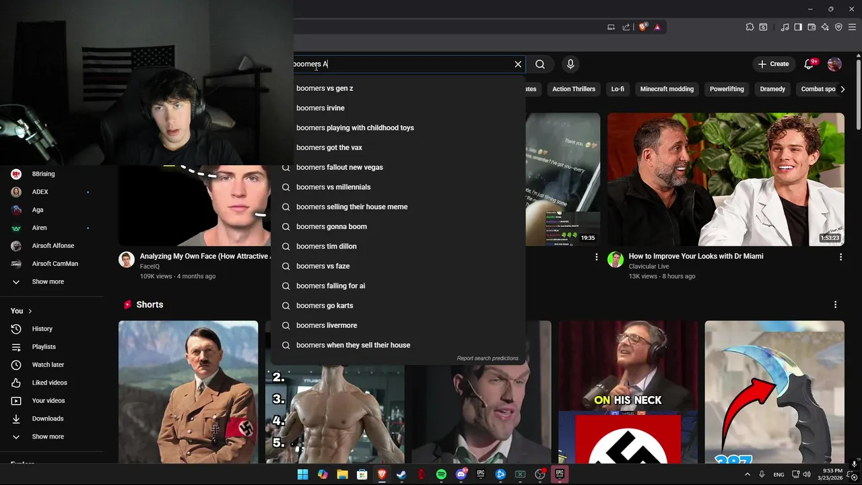Open the karambit knife Short thumbnail
The height and width of the screenshot is (485, 862).
[x=774, y=392]
